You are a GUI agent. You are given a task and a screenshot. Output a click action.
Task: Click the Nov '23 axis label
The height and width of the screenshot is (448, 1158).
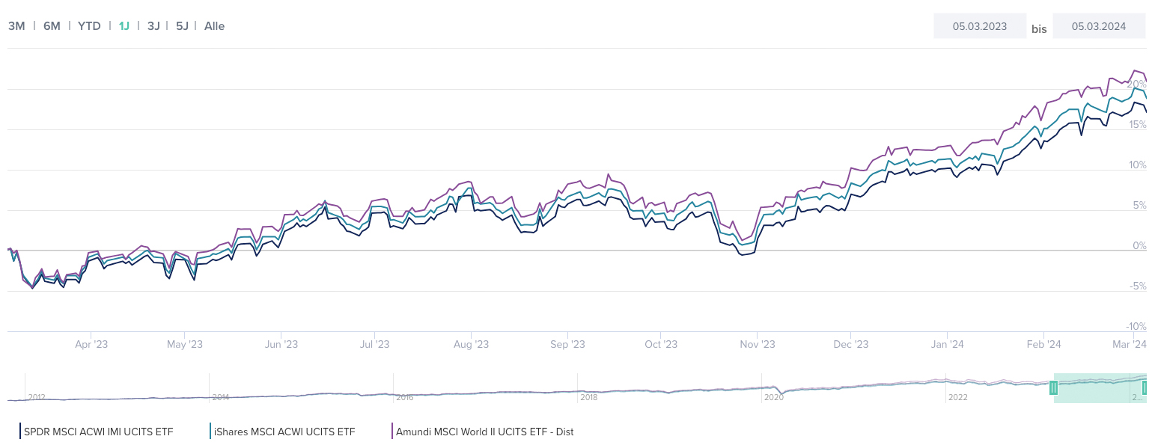tap(757, 344)
